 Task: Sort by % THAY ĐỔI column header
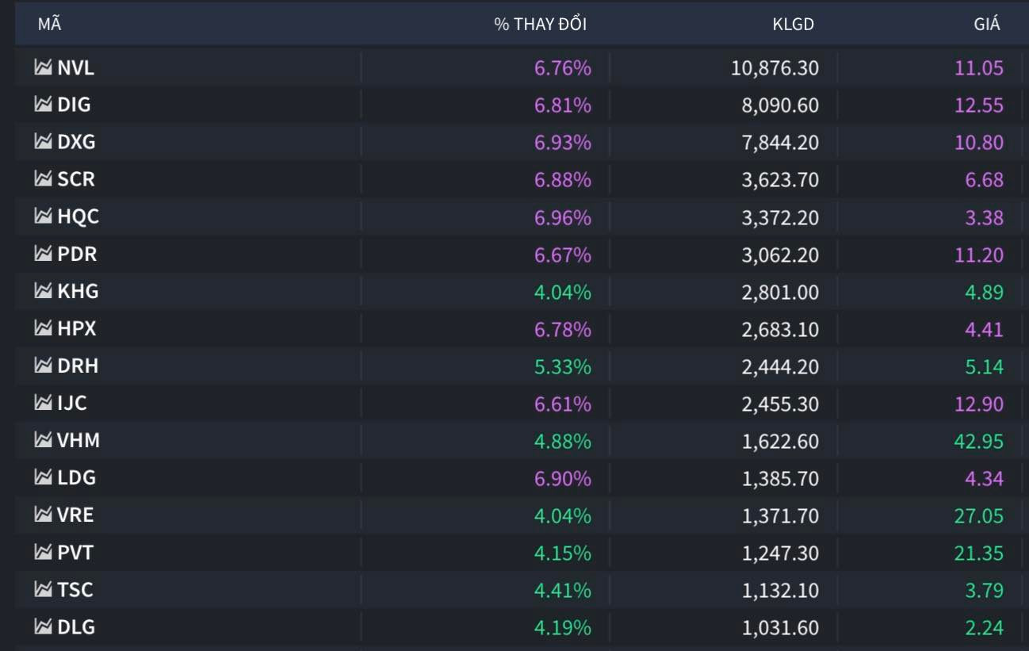pos(540,24)
